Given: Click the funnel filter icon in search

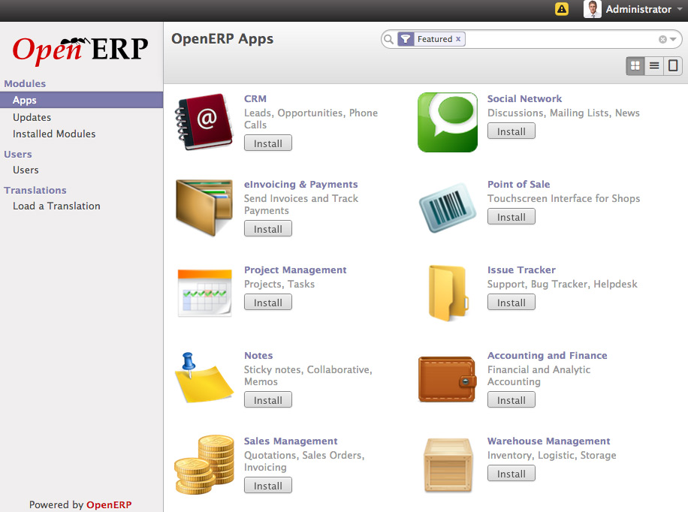Looking at the screenshot, I should click(406, 39).
